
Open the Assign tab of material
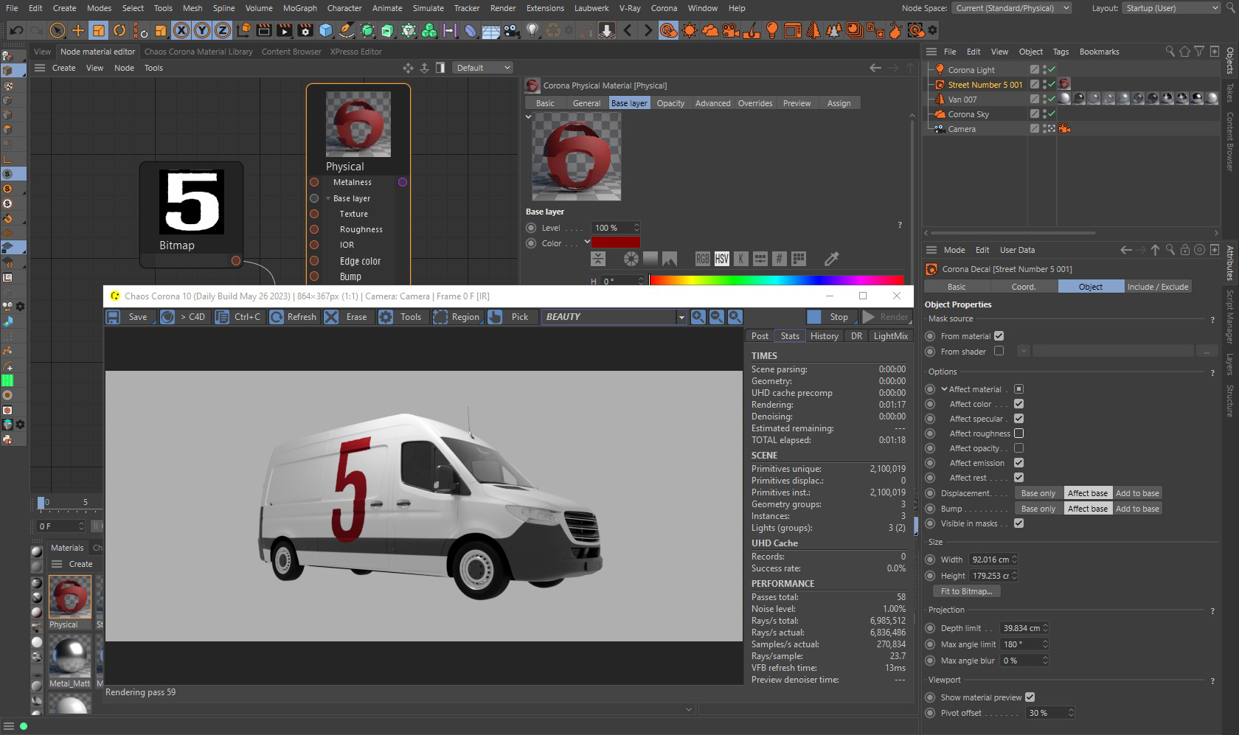(x=839, y=103)
